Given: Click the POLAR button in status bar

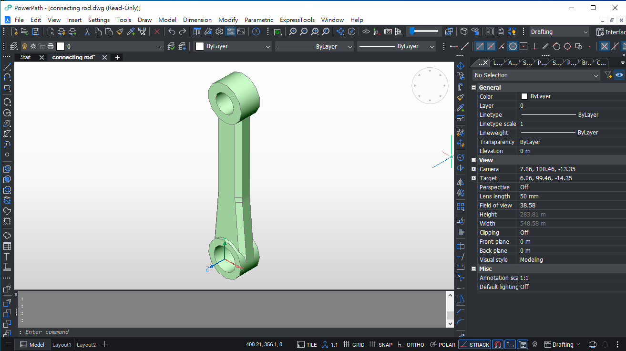Looking at the screenshot, I should tap(442, 345).
